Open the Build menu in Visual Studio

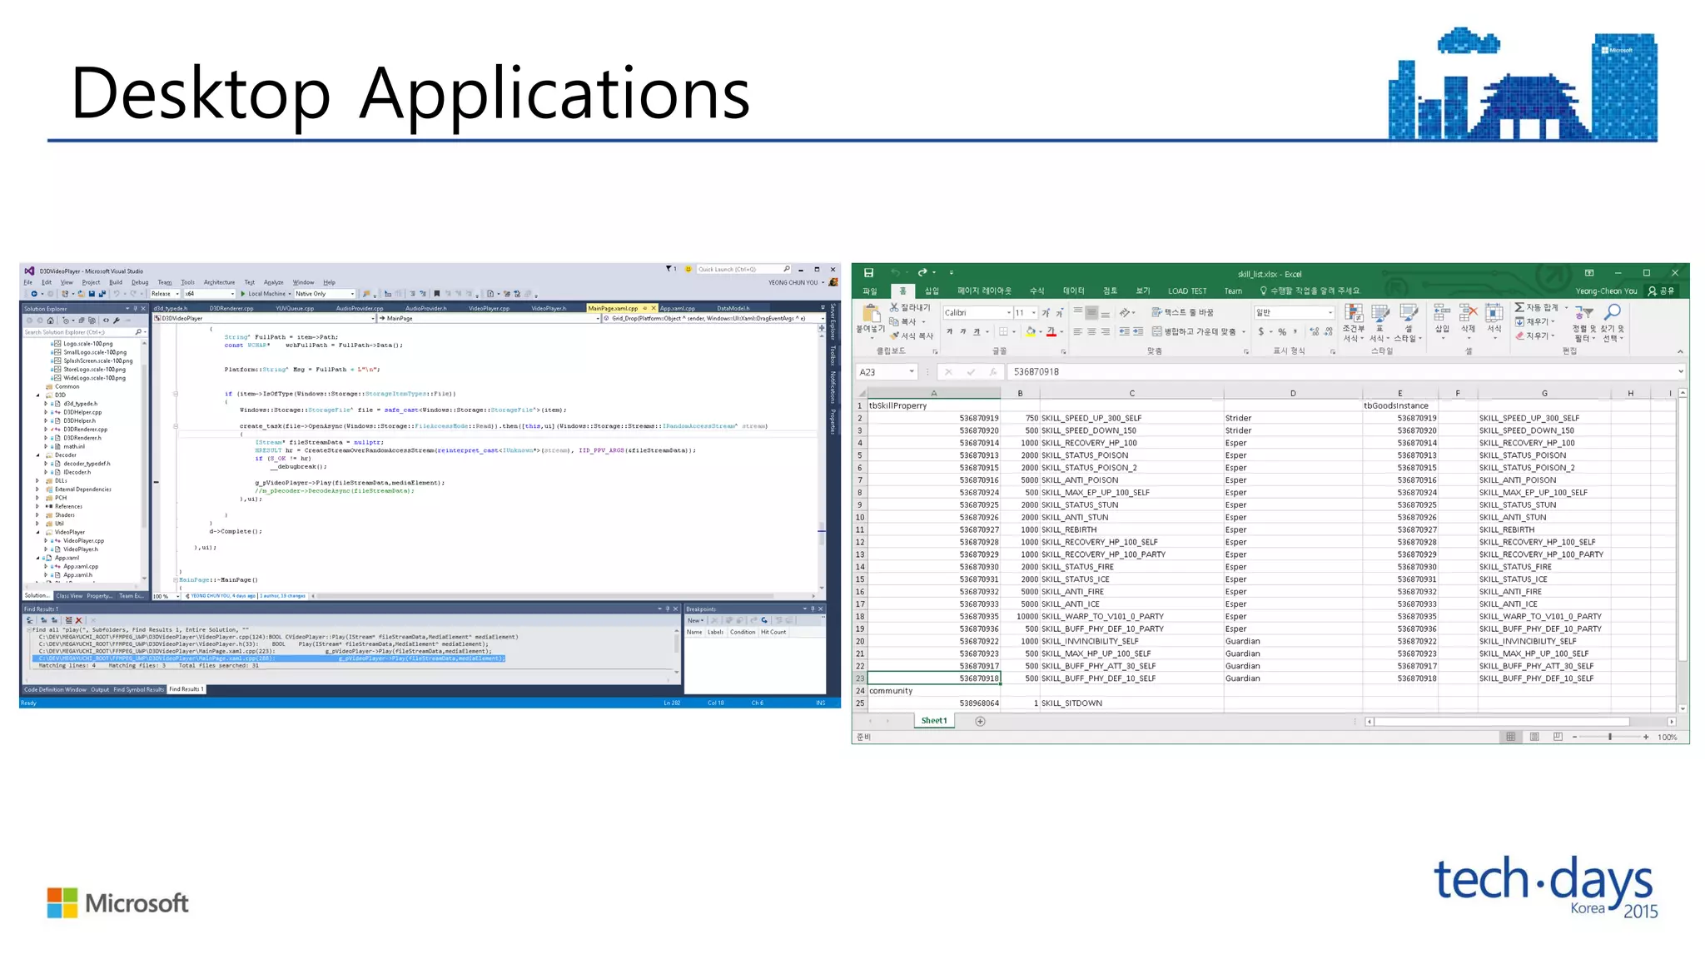[116, 282]
